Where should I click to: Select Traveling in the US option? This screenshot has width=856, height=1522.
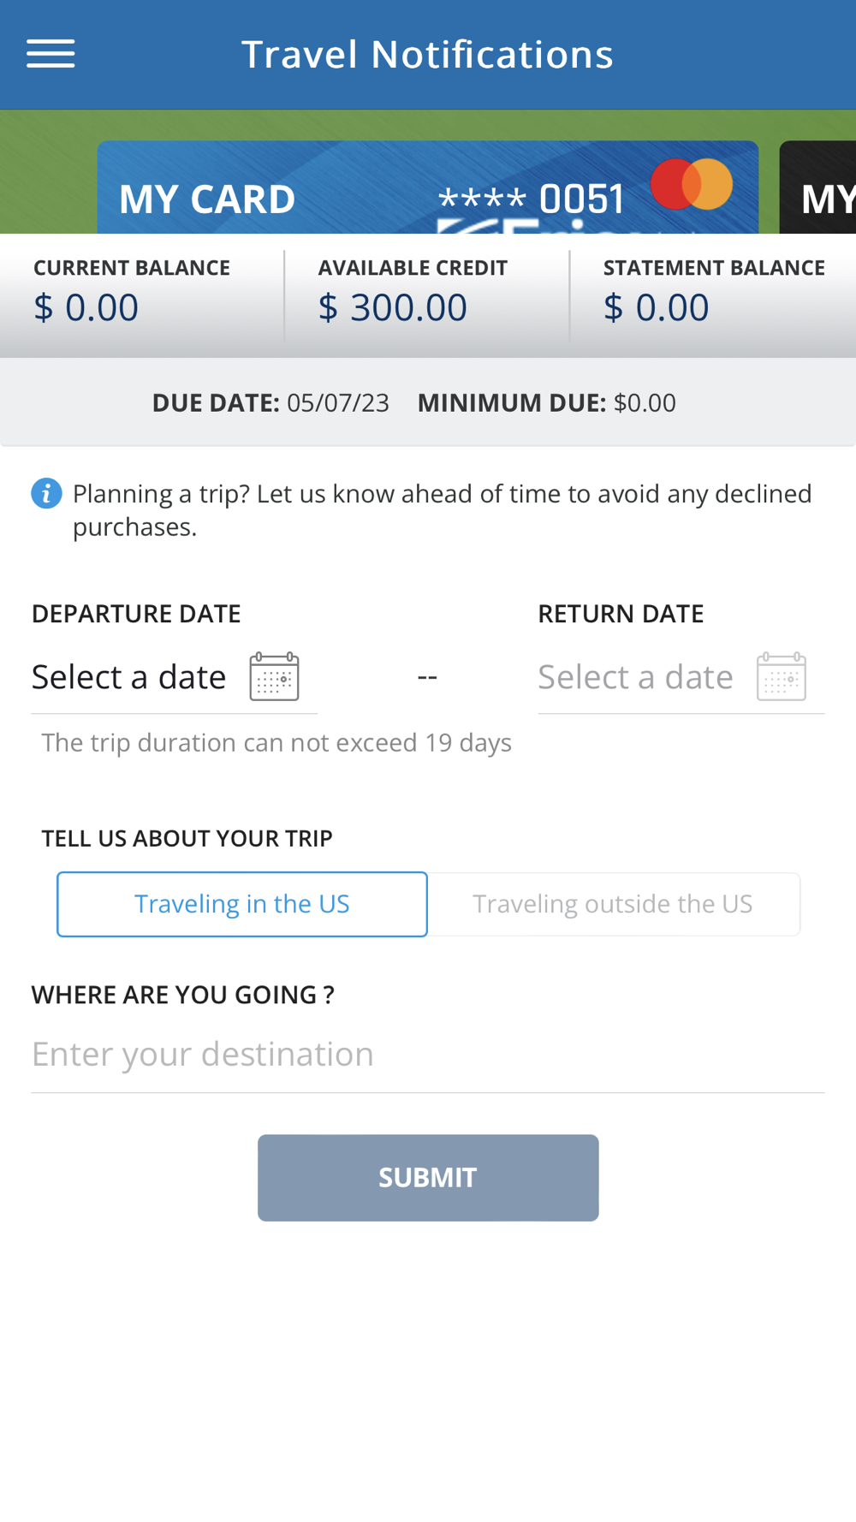242,904
